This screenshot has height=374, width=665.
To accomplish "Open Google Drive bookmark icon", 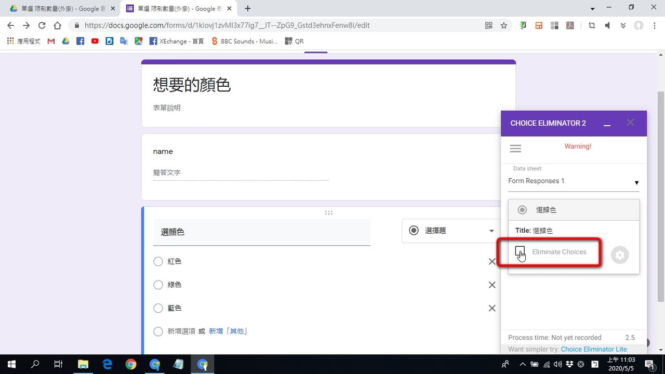I will click(65, 41).
